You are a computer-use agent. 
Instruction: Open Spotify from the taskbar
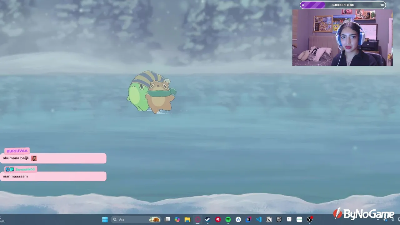coord(228,219)
